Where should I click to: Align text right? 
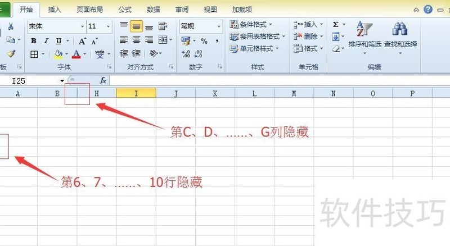point(149,39)
